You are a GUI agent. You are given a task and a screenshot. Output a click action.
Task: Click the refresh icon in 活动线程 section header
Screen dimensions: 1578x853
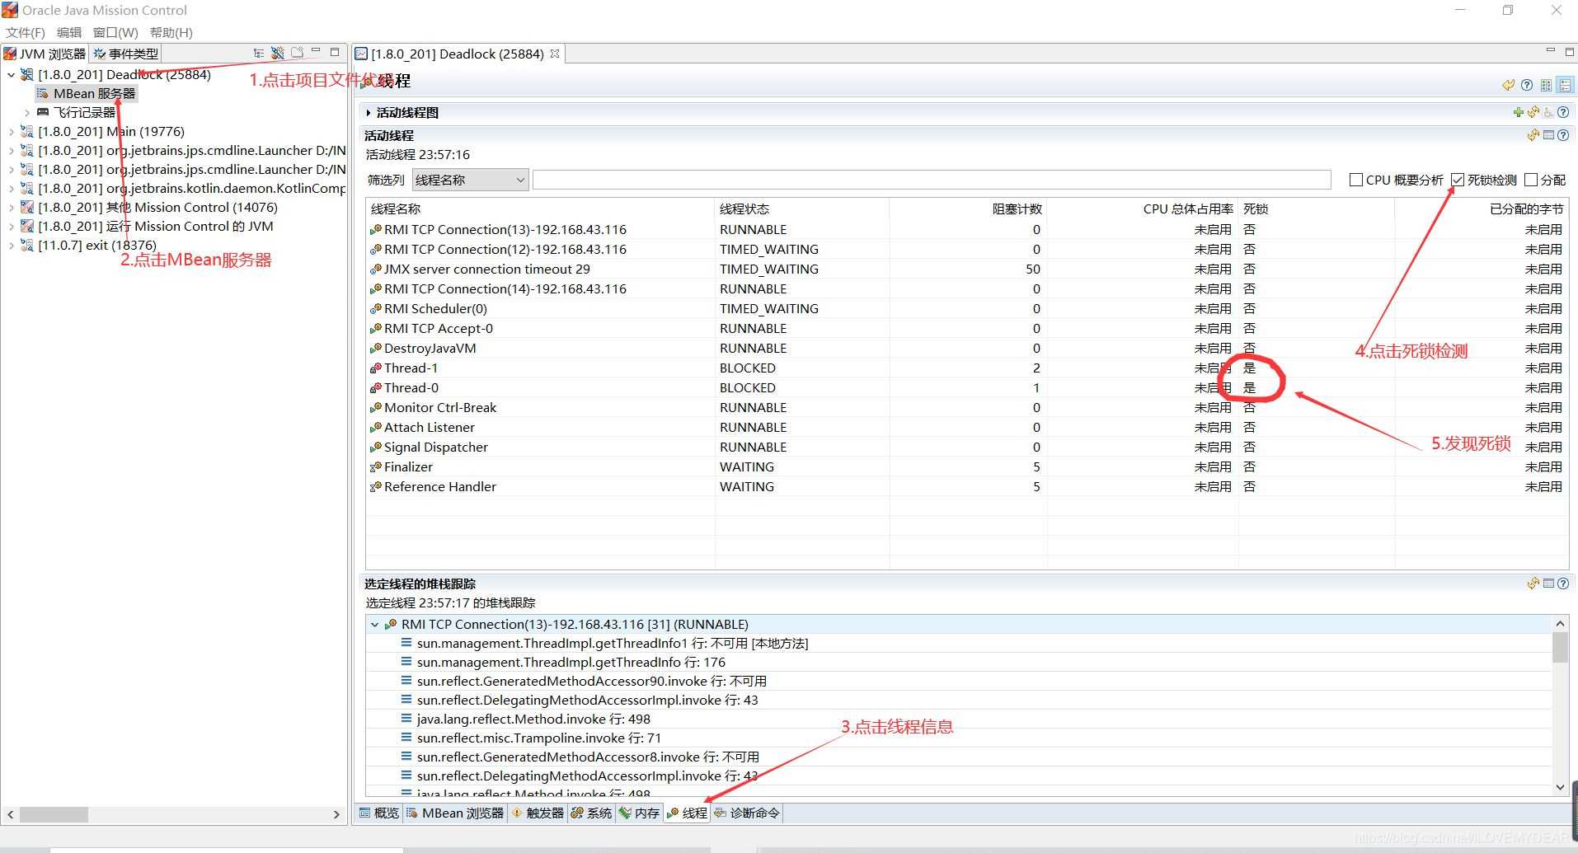(x=1533, y=135)
